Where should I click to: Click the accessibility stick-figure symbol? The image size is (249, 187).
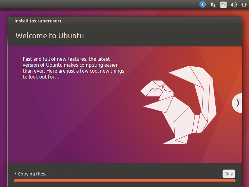point(203,5)
